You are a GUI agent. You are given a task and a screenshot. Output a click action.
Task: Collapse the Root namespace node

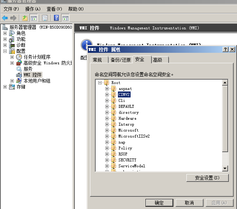tap(100, 83)
